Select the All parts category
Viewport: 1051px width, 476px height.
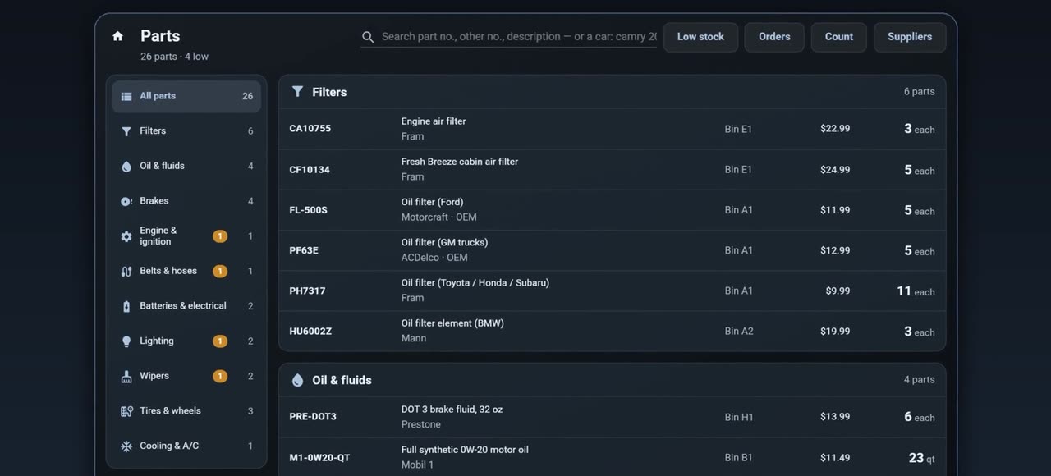click(186, 96)
